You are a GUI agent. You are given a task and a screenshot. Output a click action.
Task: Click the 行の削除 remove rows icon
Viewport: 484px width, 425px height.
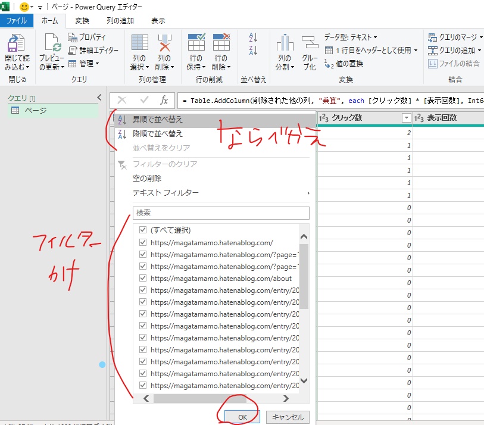click(221, 42)
